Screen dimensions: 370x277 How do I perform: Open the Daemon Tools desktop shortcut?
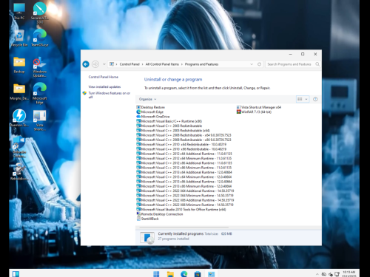point(19,118)
